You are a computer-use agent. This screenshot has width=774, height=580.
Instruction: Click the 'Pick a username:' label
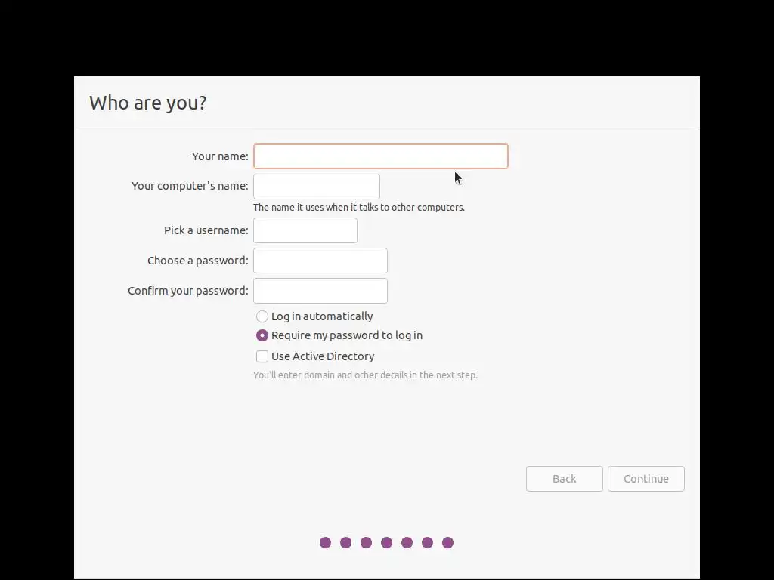click(x=206, y=230)
